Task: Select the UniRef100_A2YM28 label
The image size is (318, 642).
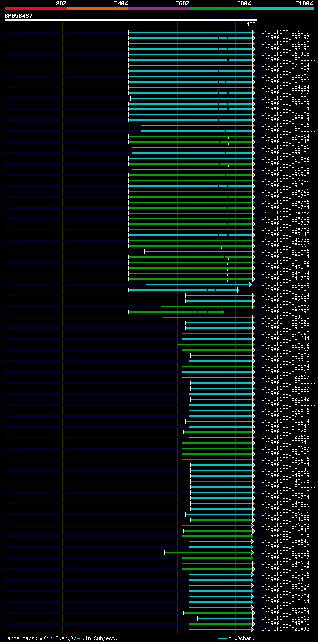Action: pos(286,164)
